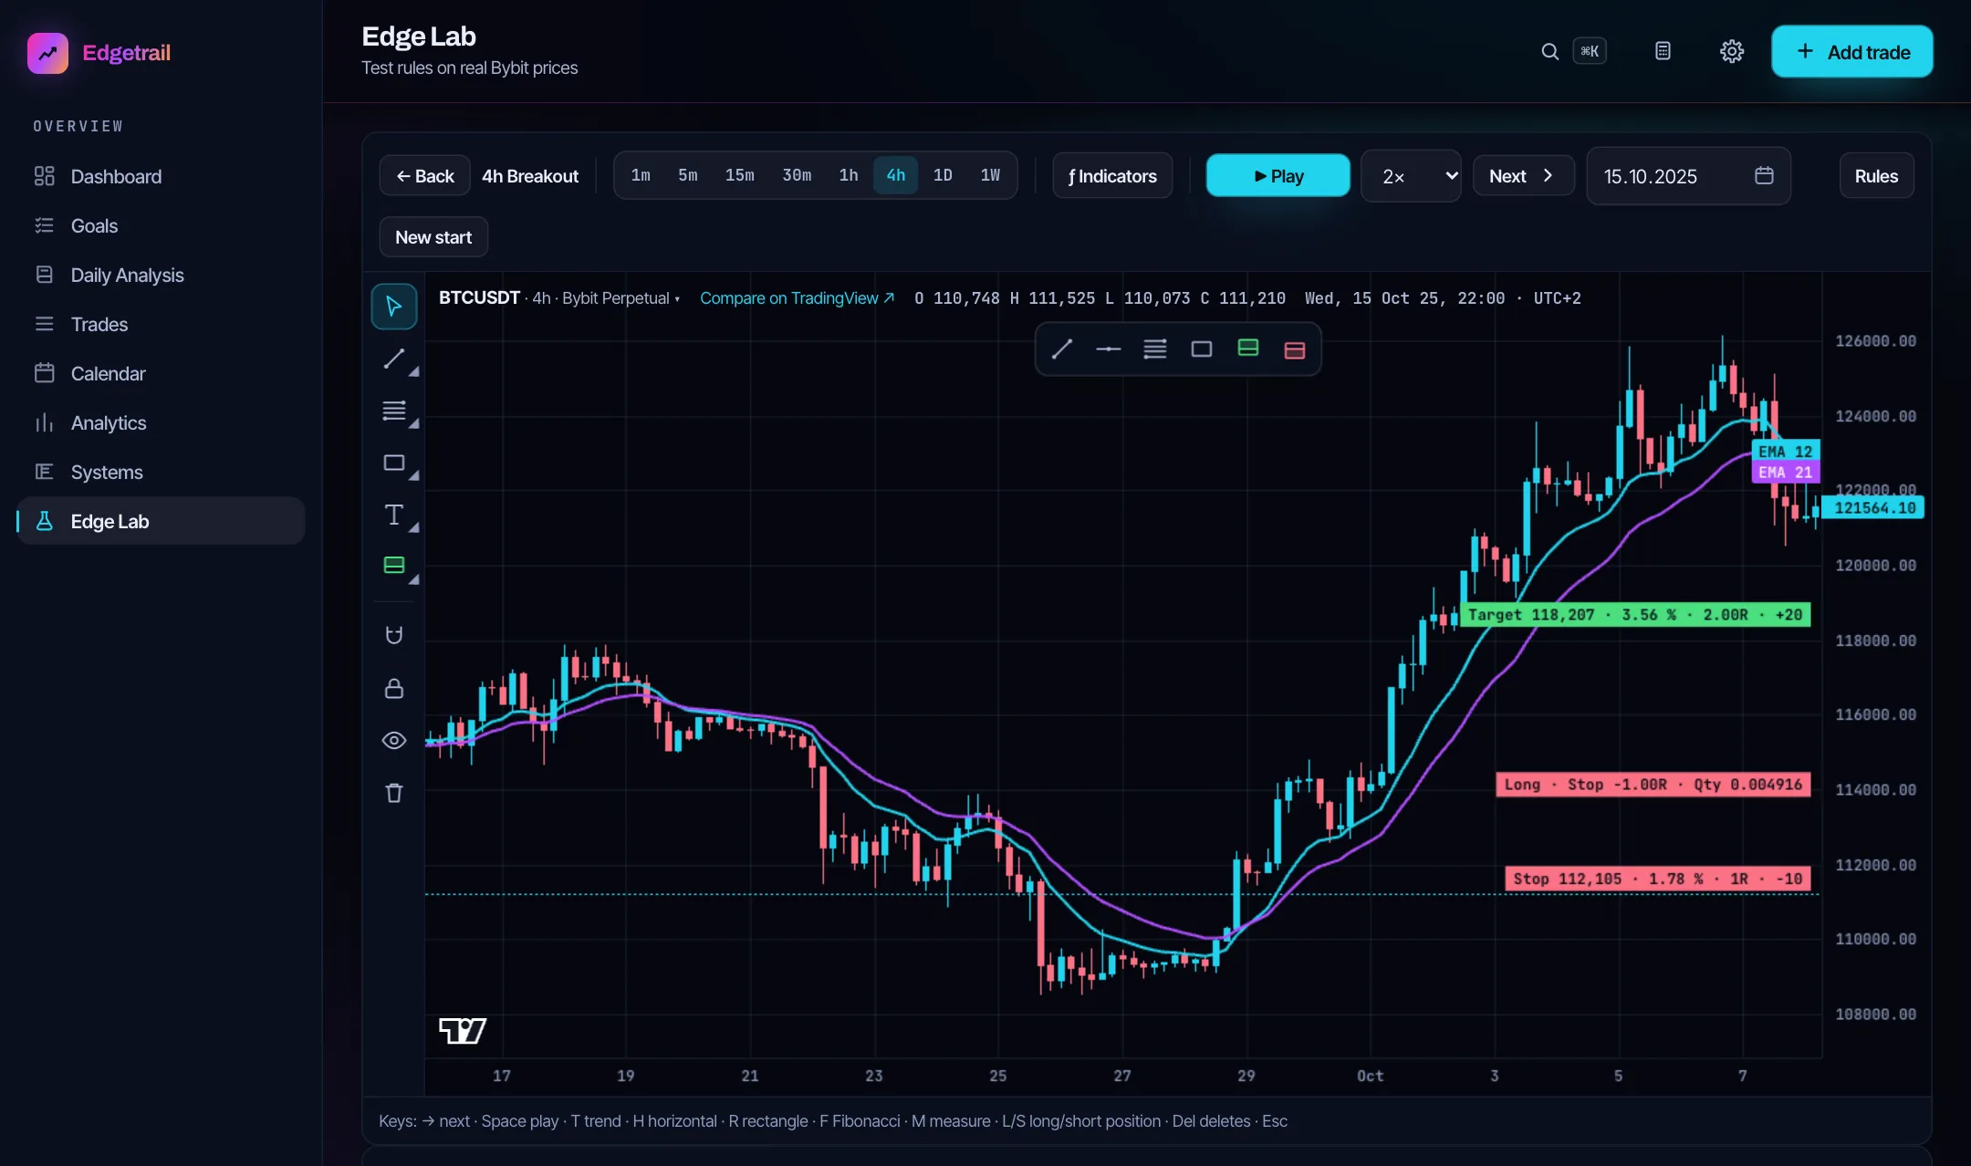Click the Add trade button
This screenshot has height=1166, width=1971.
pos(1851,52)
